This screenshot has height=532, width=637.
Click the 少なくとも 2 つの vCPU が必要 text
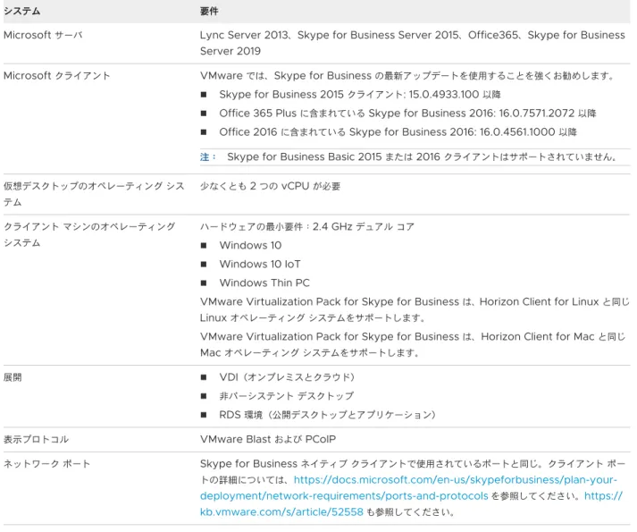coord(270,186)
